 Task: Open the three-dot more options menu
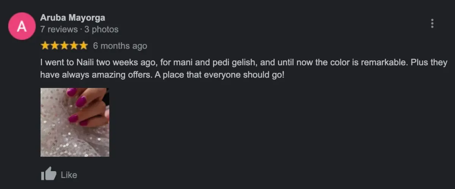pos(432,24)
